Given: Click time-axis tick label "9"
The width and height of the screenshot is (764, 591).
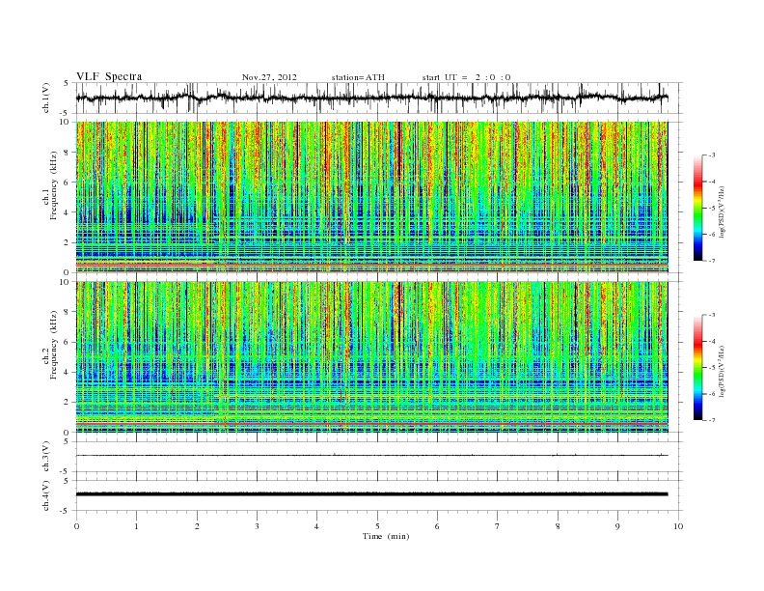Looking at the screenshot, I should [x=617, y=526].
